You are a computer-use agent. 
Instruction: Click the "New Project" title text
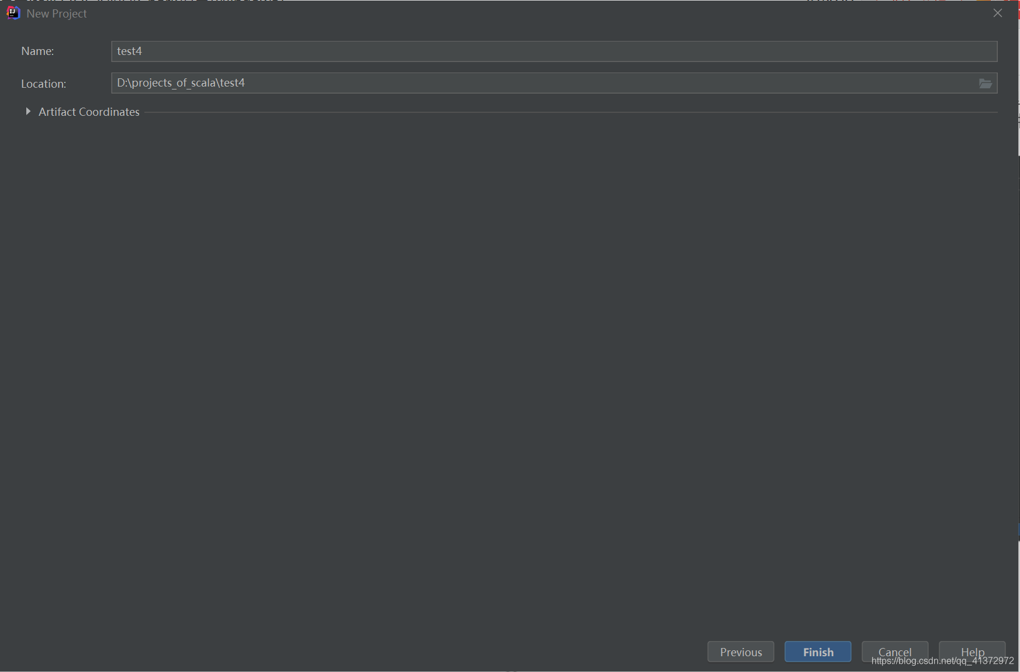tap(57, 13)
